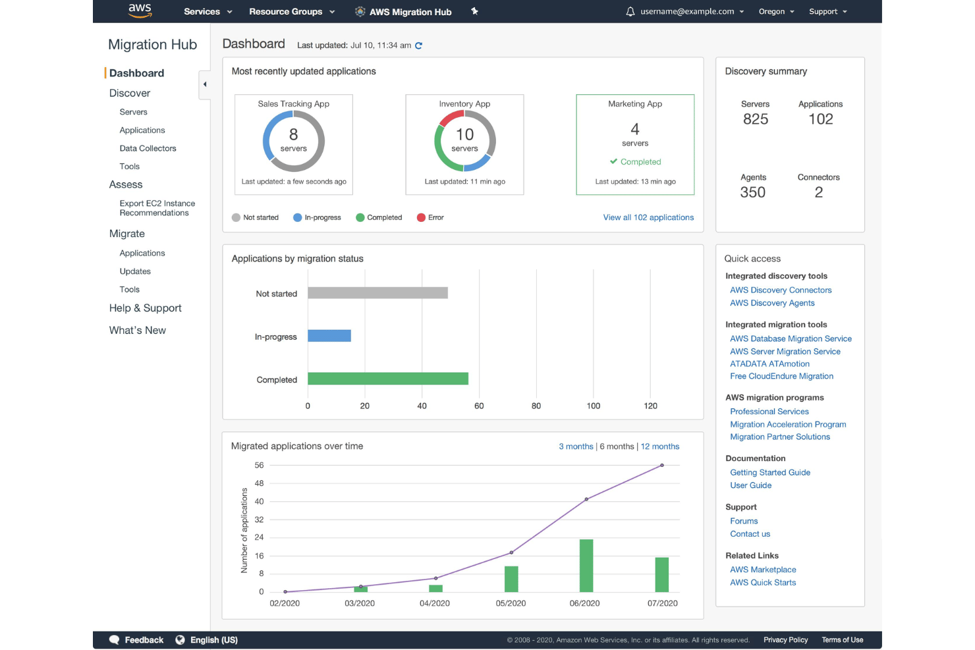Click the pin shortcut icon in header
The width and height of the screenshot is (975, 650).
474,11
